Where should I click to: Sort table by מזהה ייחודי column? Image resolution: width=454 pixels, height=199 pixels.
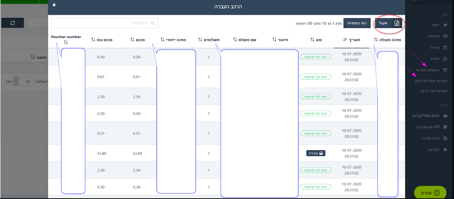coord(173,40)
